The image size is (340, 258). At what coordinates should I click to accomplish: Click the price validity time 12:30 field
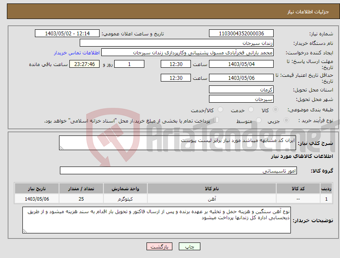pyautogui.click(x=176, y=78)
